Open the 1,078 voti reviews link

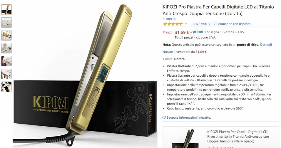(199, 24)
